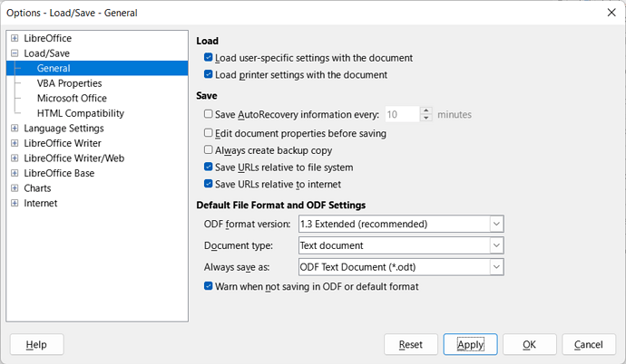This screenshot has width=626, height=364.
Task: Expand the Language Settings node
Action: pos(15,129)
